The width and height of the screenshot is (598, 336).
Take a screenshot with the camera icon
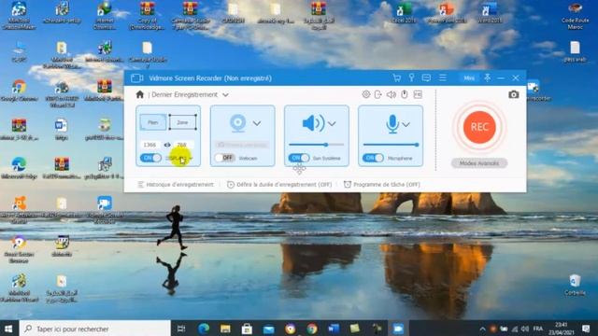(514, 94)
